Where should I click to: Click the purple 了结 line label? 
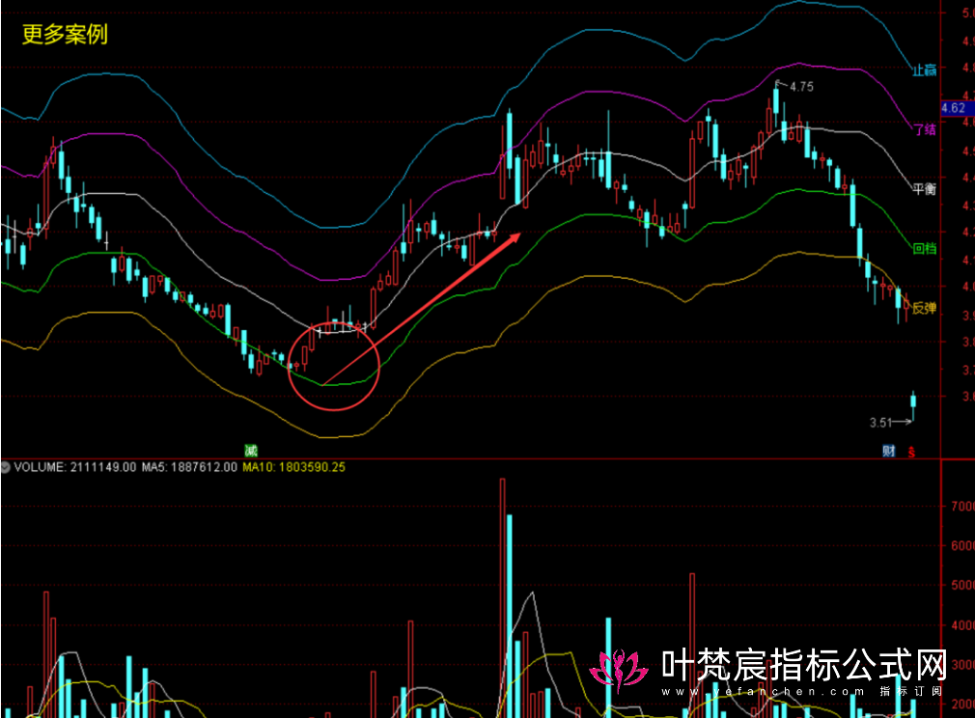[924, 129]
